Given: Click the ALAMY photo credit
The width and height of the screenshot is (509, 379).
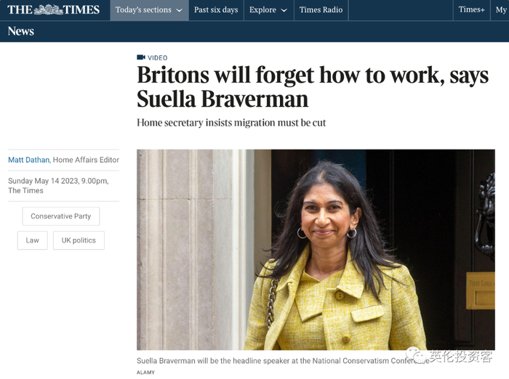Looking at the screenshot, I should point(145,372).
